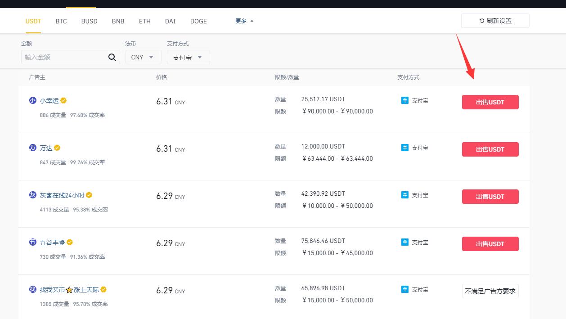The width and height of the screenshot is (566, 319).
Task: Open the CNY fiat currency dropdown
Action: [143, 57]
